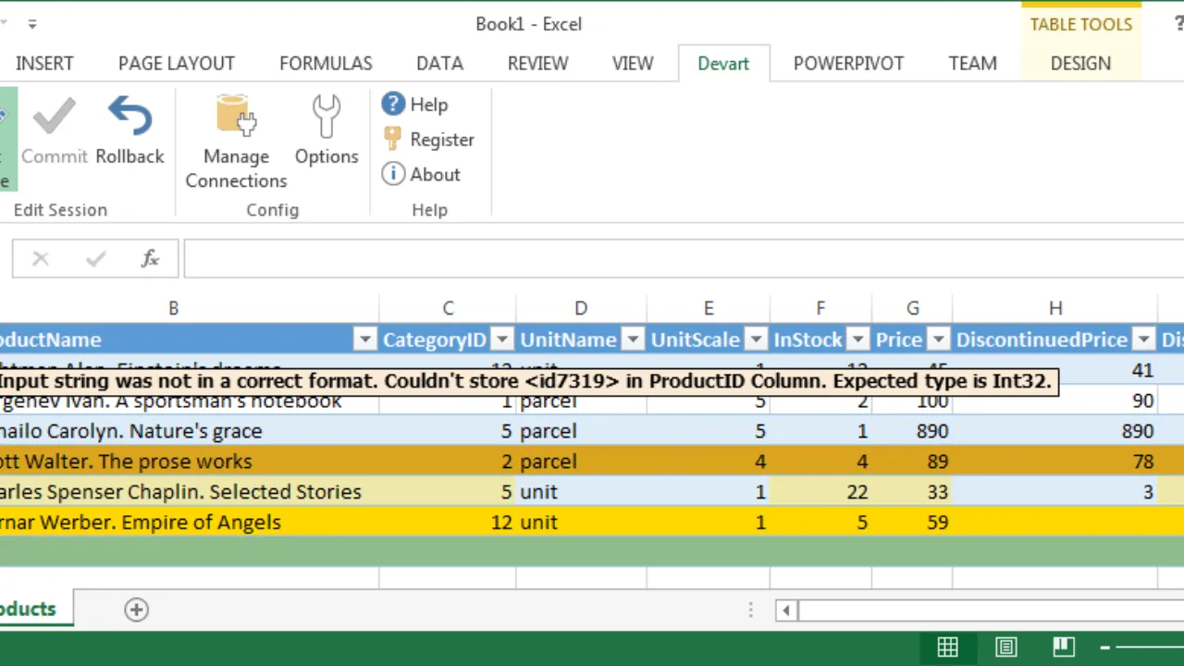Image resolution: width=1184 pixels, height=666 pixels.
Task: Open the FORMULAS ribbon tab
Action: click(326, 63)
